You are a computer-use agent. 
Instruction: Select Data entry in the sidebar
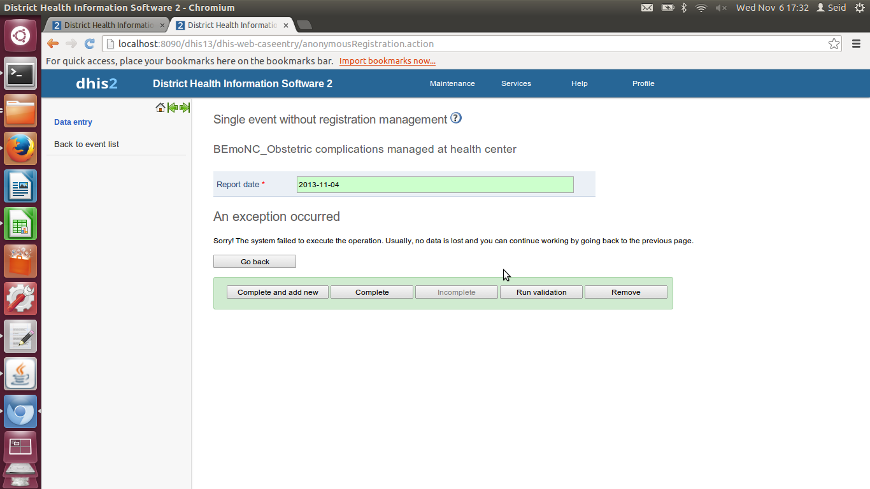coord(73,122)
